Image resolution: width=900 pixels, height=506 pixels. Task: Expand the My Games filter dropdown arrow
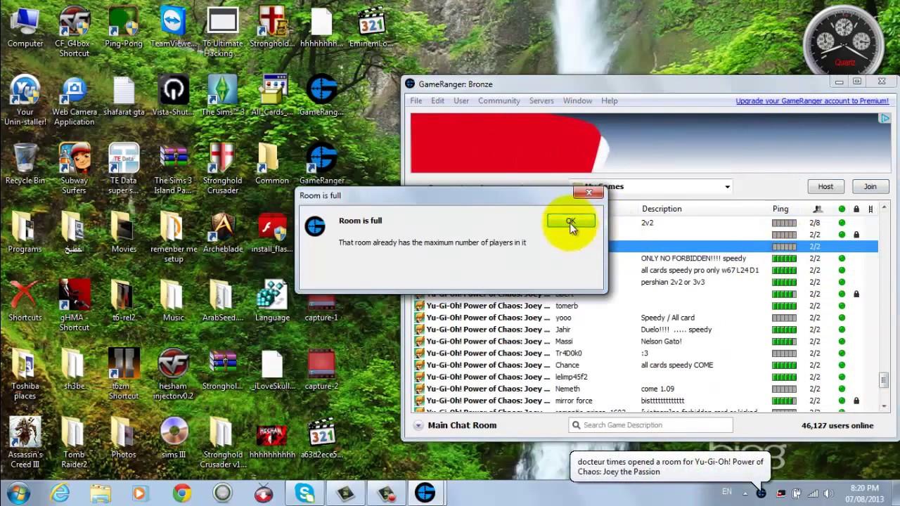point(727,187)
